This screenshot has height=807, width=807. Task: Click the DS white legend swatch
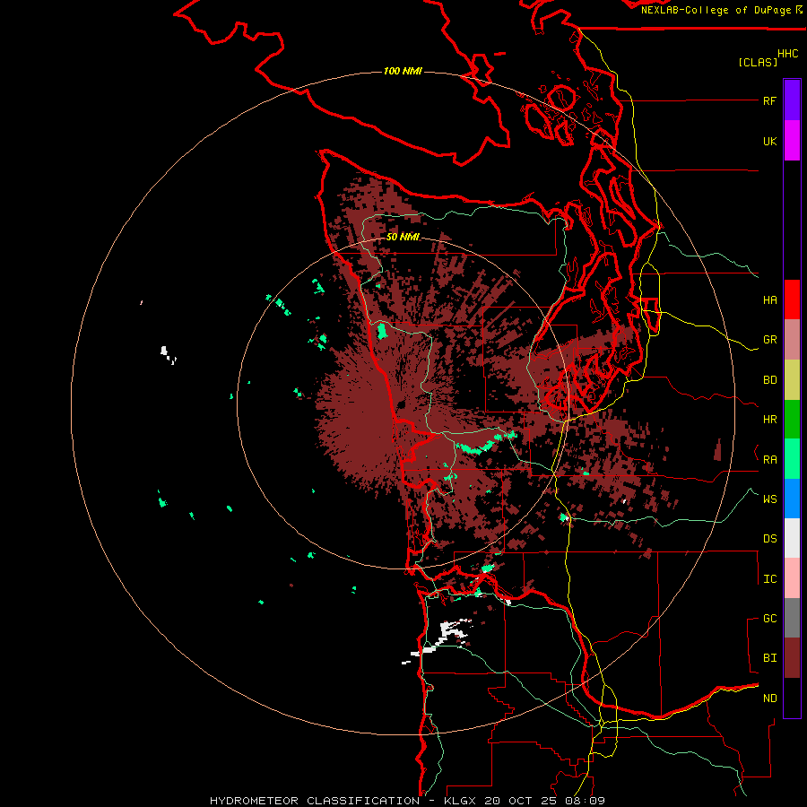point(792,538)
